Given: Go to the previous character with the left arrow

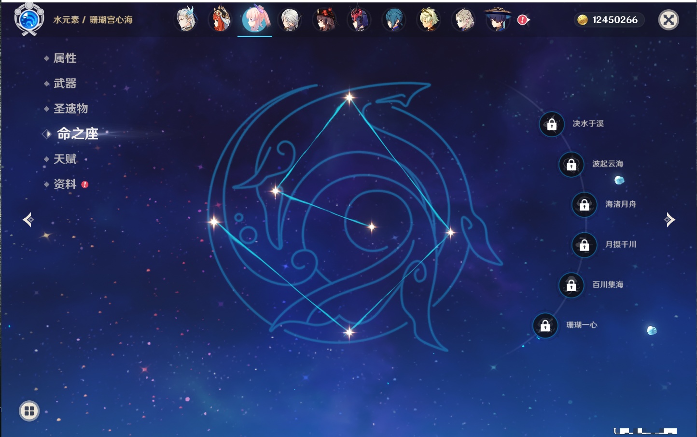Looking at the screenshot, I should point(28,220).
